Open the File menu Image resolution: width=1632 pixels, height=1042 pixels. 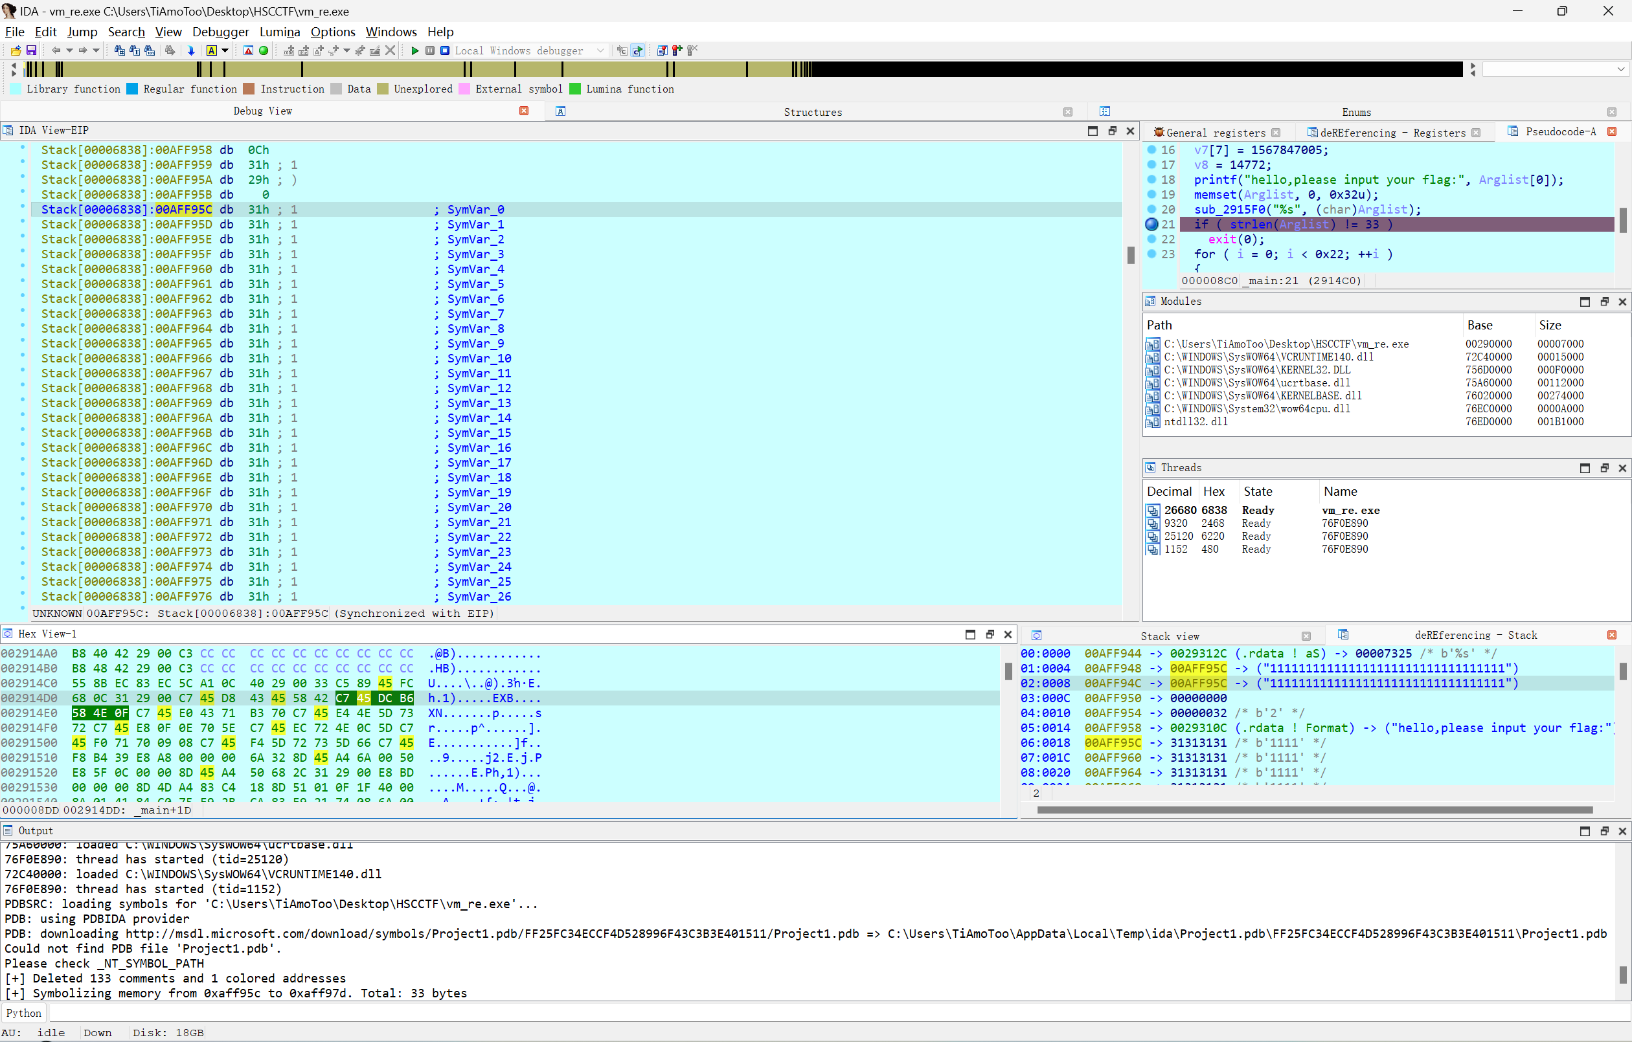14,32
